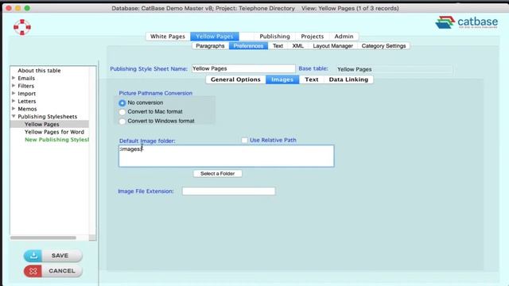The width and height of the screenshot is (509, 286).
Task: Click the sidebar horizontal scrollbar
Action: point(43,238)
